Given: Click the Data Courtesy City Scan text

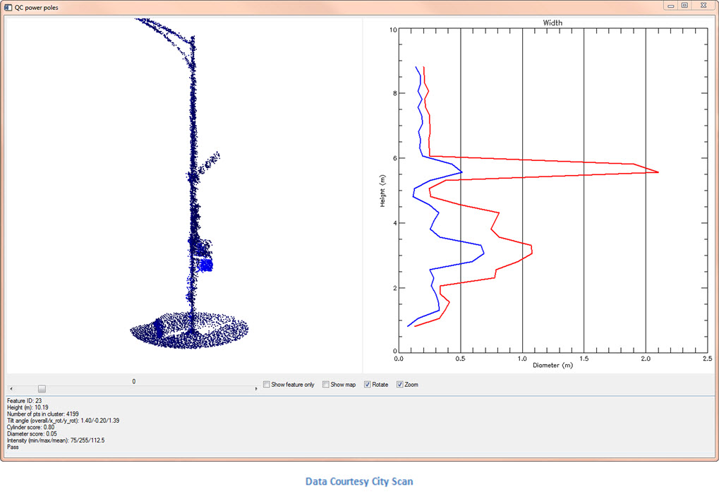Looking at the screenshot, I should click(359, 481).
